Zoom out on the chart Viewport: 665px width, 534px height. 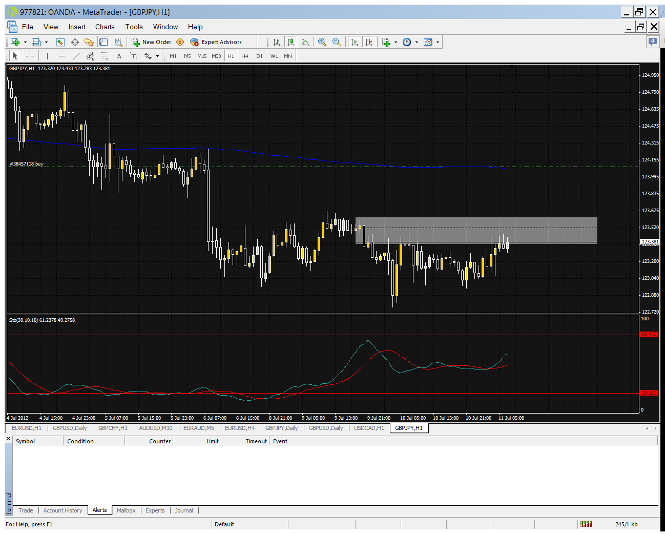click(337, 42)
